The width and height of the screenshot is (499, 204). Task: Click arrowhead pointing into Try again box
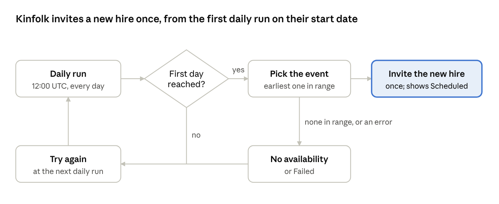(124, 164)
